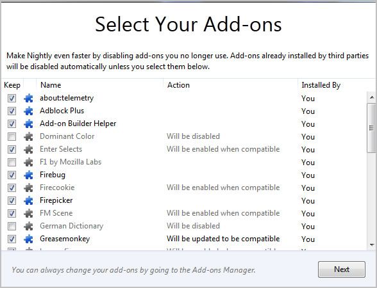The height and width of the screenshot is (288, 377).
Task: Click the gray Dominant Color add-on icon
Action: point(28,136)
